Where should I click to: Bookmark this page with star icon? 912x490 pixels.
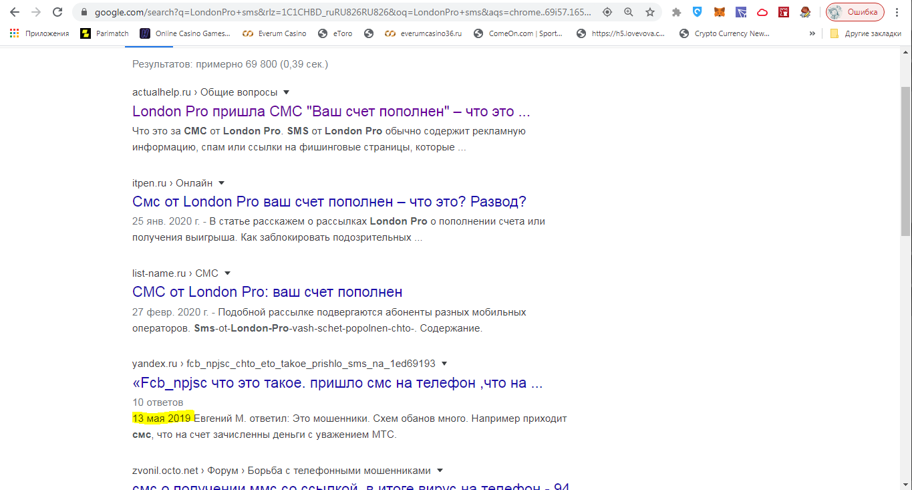coord(650,12)
